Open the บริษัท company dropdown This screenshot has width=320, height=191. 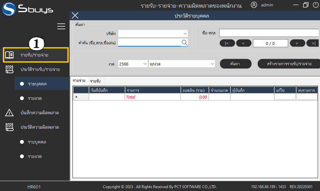coord(153,33)
